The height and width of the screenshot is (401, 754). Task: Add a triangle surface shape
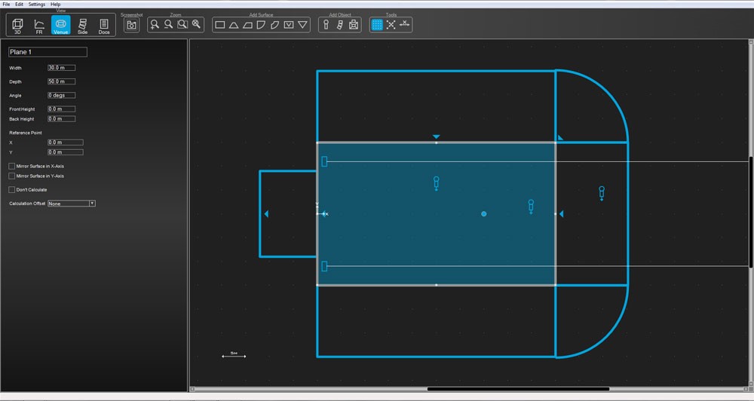(x=234, y=25)
